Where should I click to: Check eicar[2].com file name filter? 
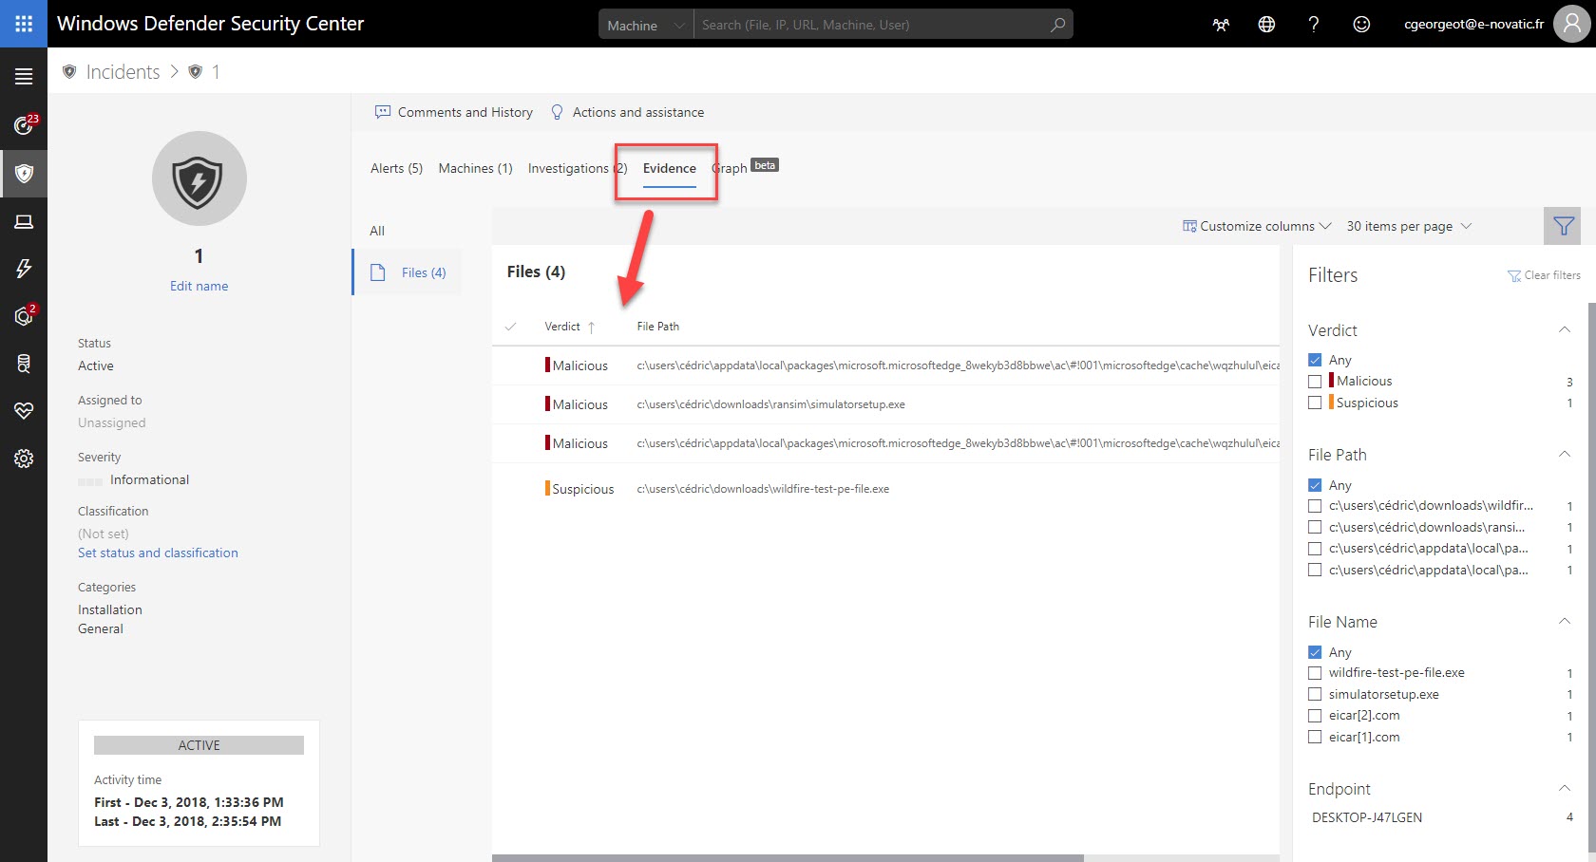pos(1316,716)
